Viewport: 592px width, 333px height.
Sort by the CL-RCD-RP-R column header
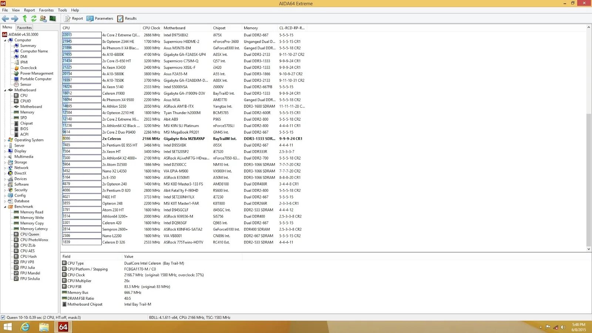[292, 28]
